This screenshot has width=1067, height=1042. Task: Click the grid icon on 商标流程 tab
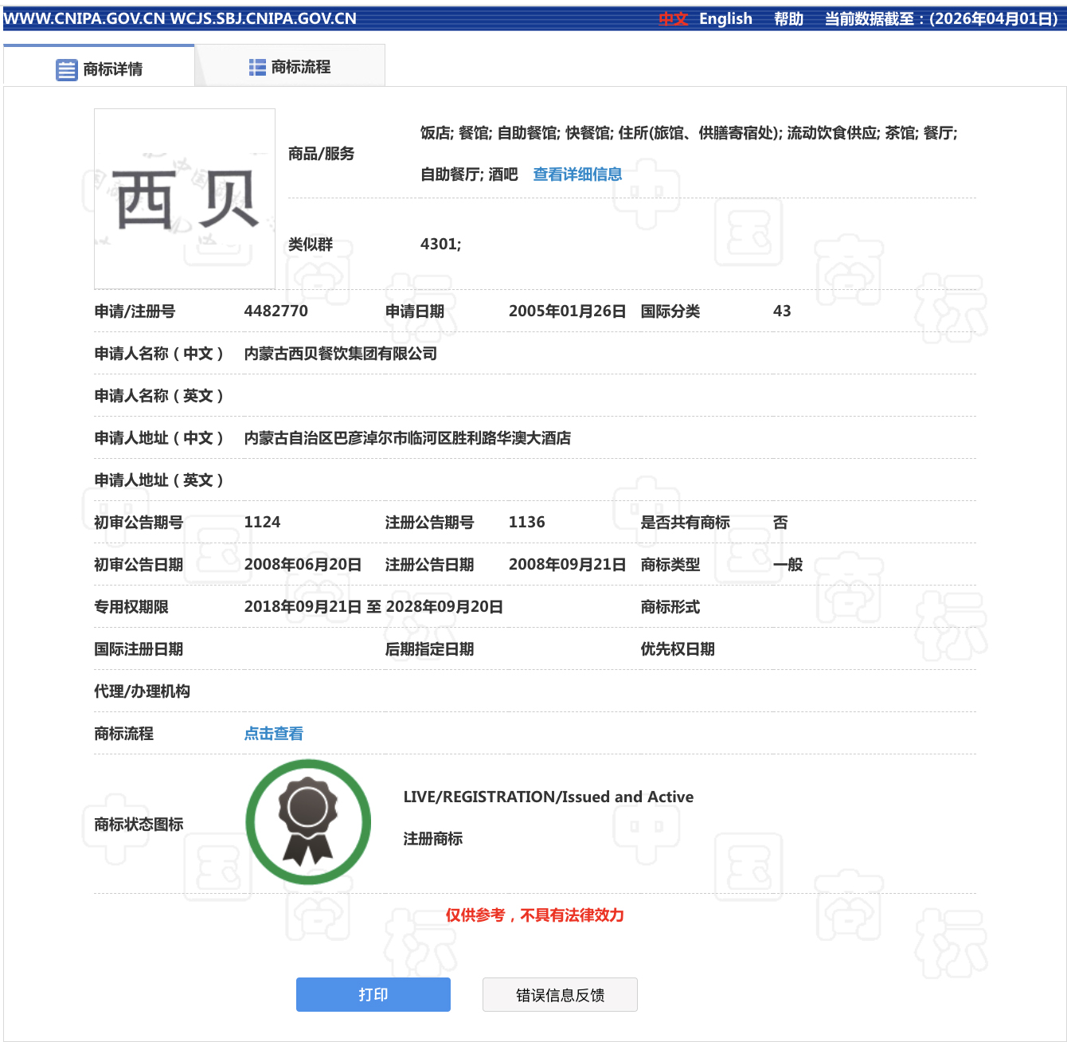[257, 68]
